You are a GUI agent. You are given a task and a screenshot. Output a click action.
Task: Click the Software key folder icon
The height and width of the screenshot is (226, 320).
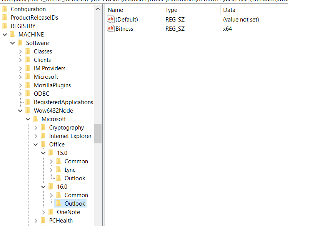tap(20, 43)
